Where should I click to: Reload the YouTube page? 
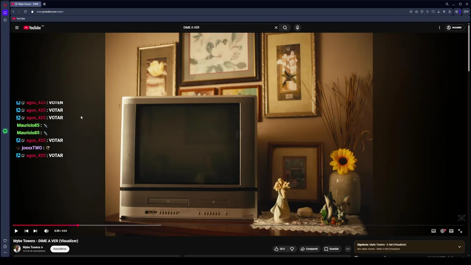coord(25,12)
